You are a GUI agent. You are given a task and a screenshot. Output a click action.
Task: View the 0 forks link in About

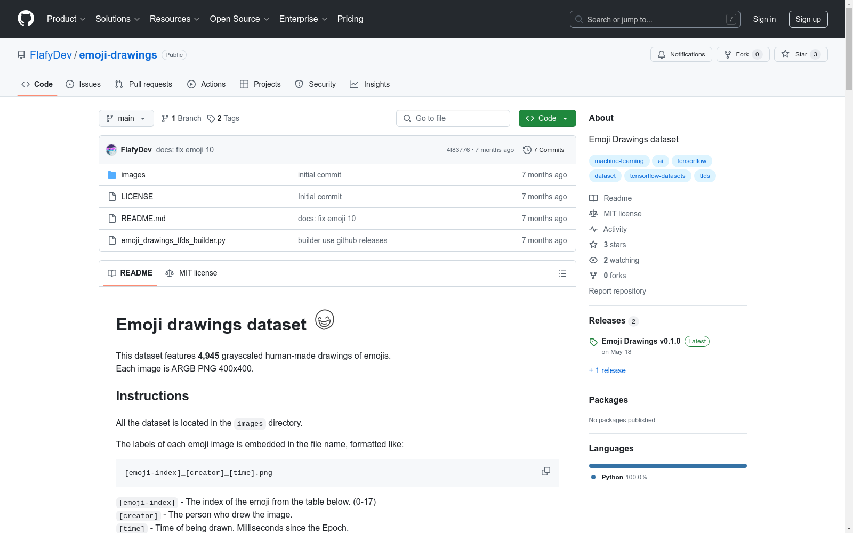[x=608, y=276]
